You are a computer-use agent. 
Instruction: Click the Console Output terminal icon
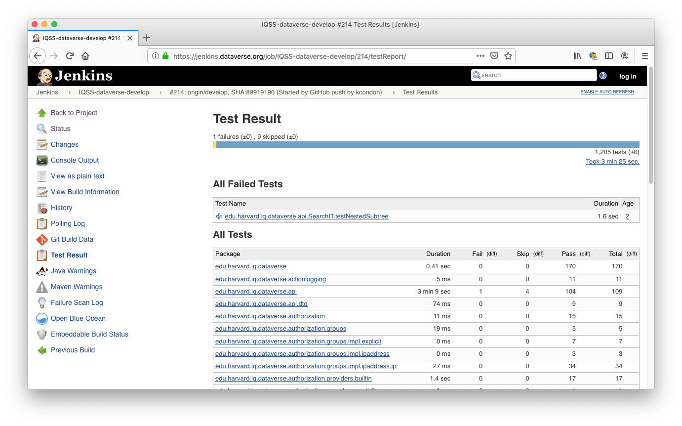(x=42, y=160)
